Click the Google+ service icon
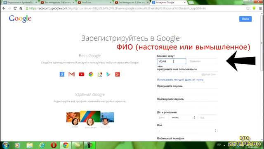264x149 pixels. pos(118,74)
